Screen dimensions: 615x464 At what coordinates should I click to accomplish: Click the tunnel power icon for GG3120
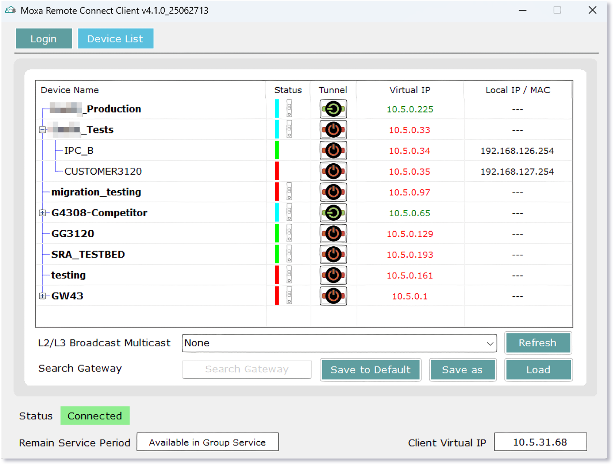pyautogui.click(x=333, y=234)
